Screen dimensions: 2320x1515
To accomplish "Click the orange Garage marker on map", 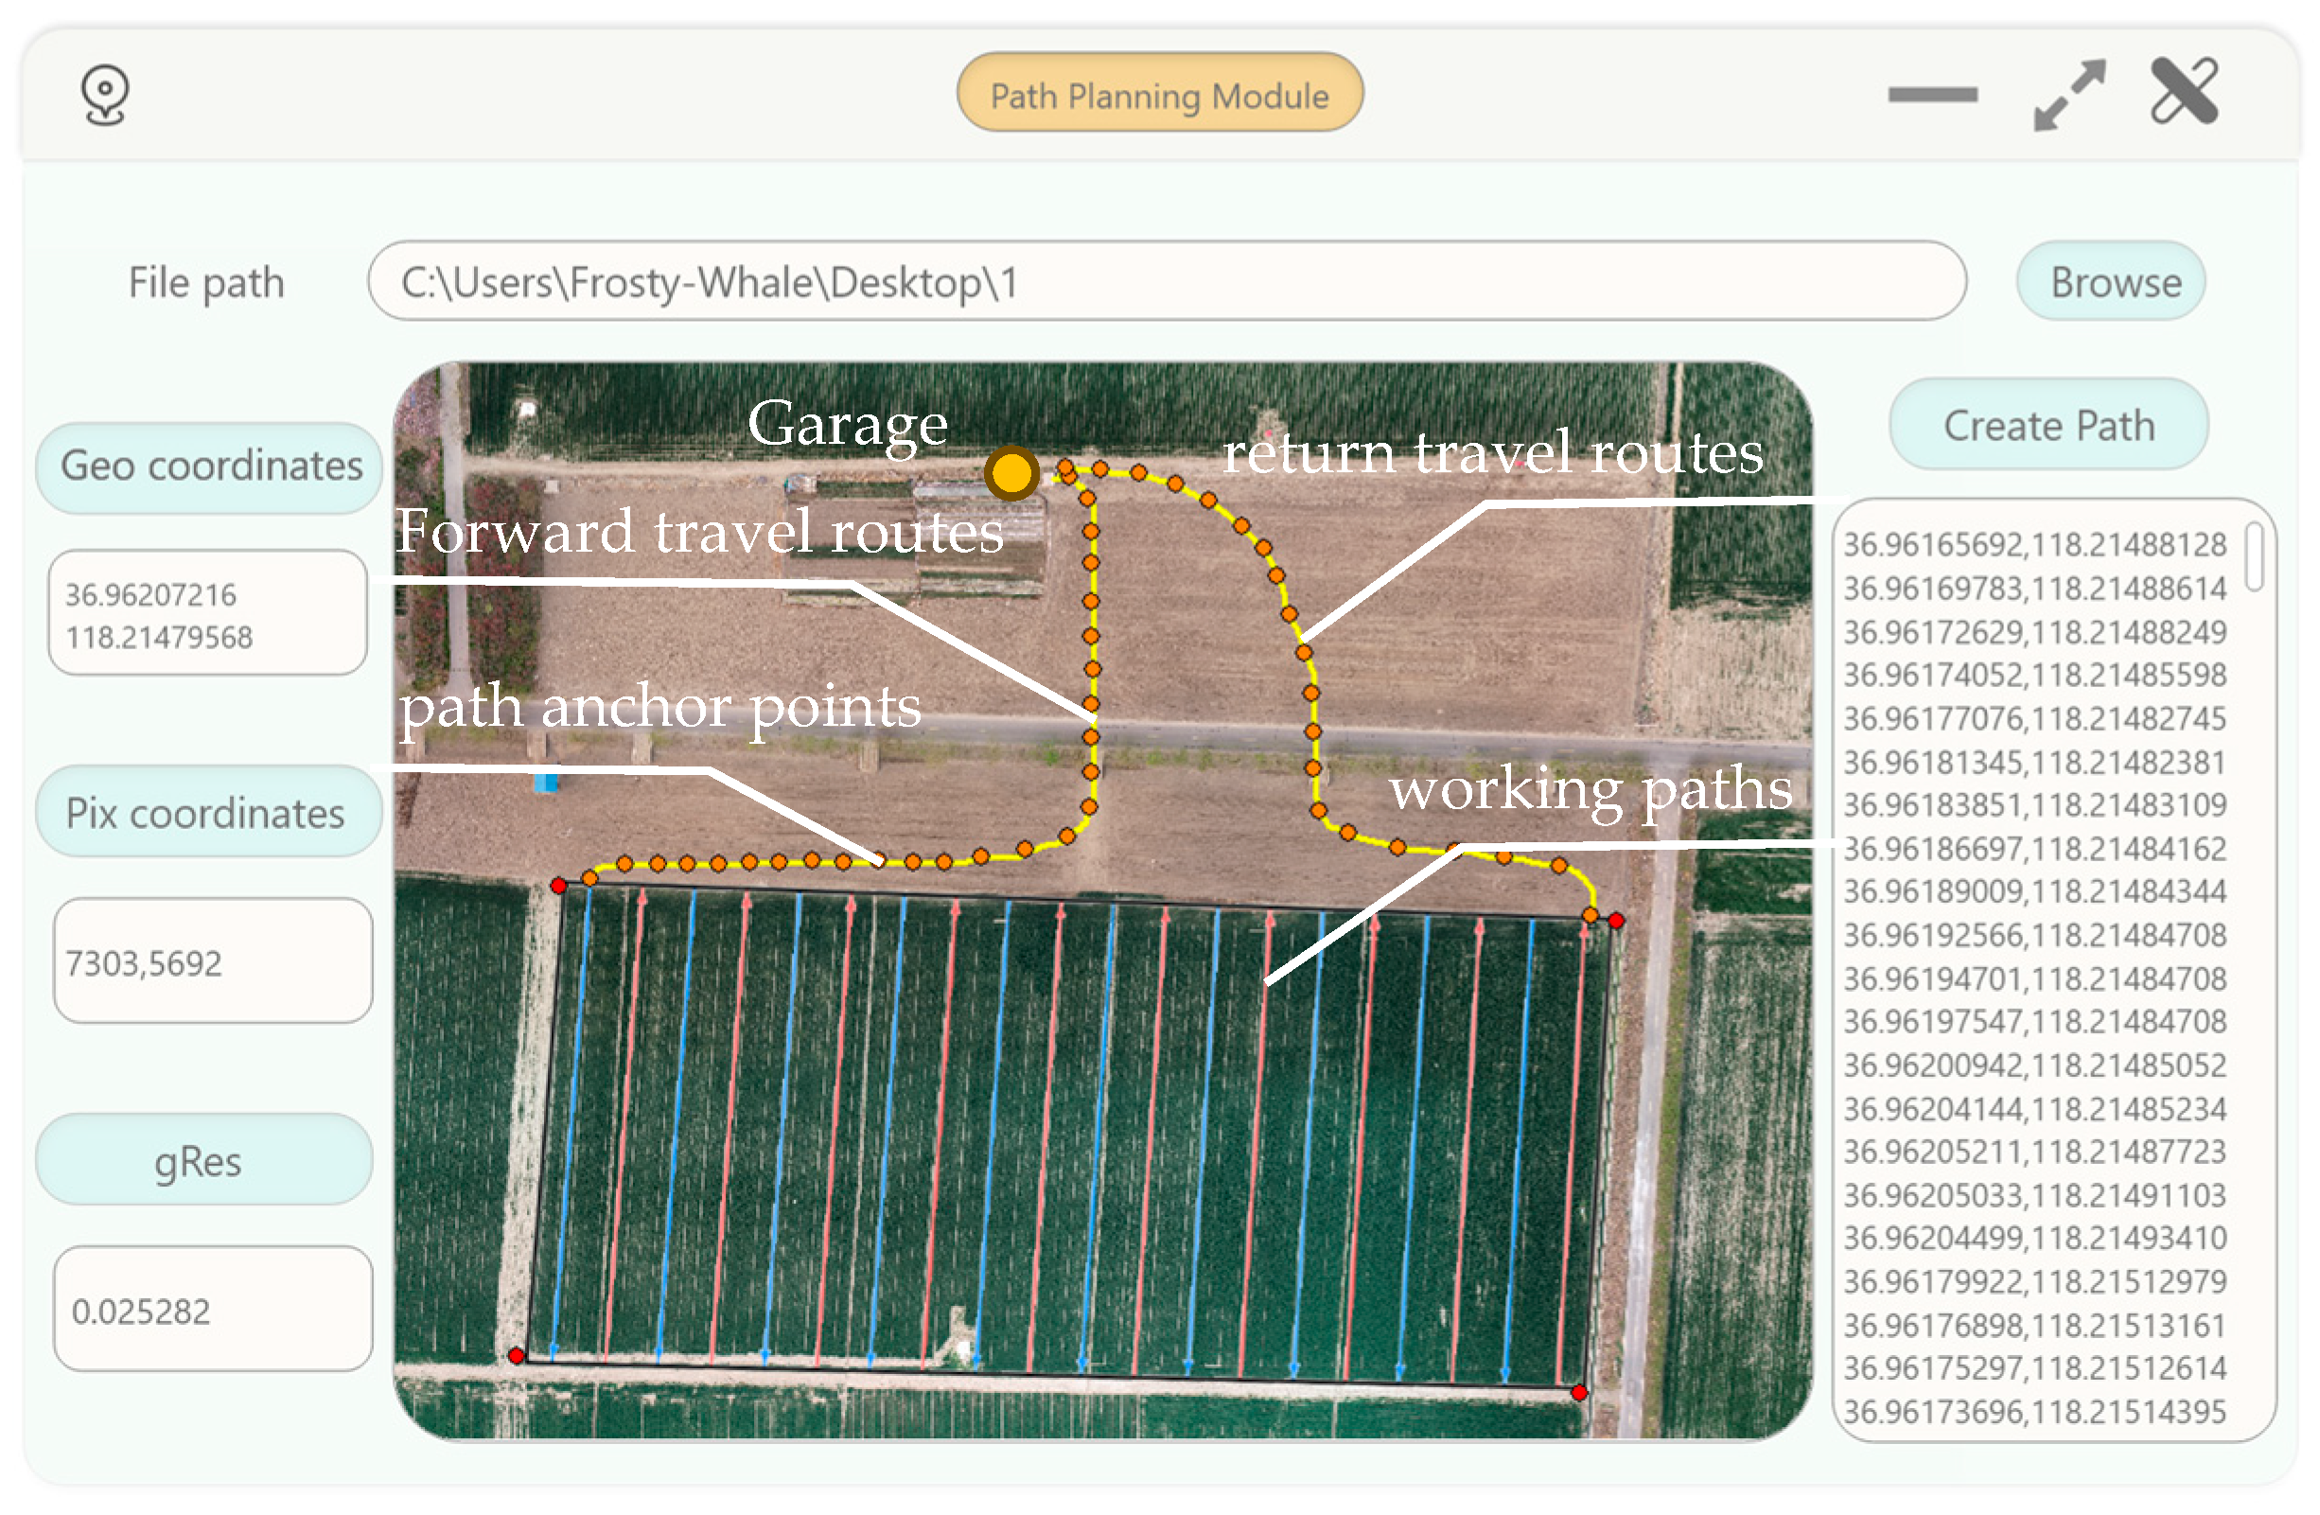I will [1011, 474].
